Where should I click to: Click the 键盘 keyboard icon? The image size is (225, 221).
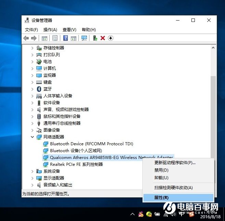[x=39, y=82]
